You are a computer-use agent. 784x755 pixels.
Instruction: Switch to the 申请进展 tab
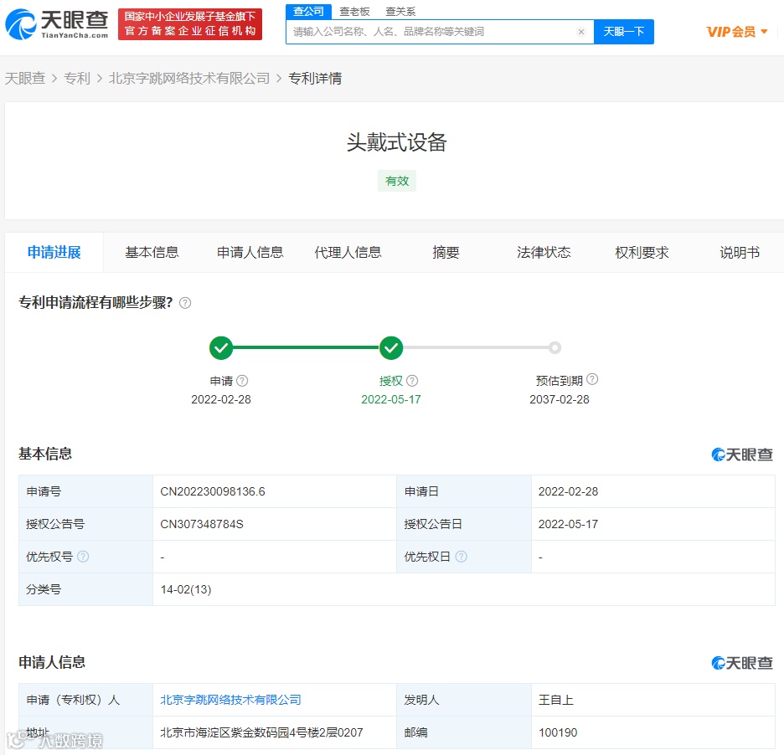54,252
